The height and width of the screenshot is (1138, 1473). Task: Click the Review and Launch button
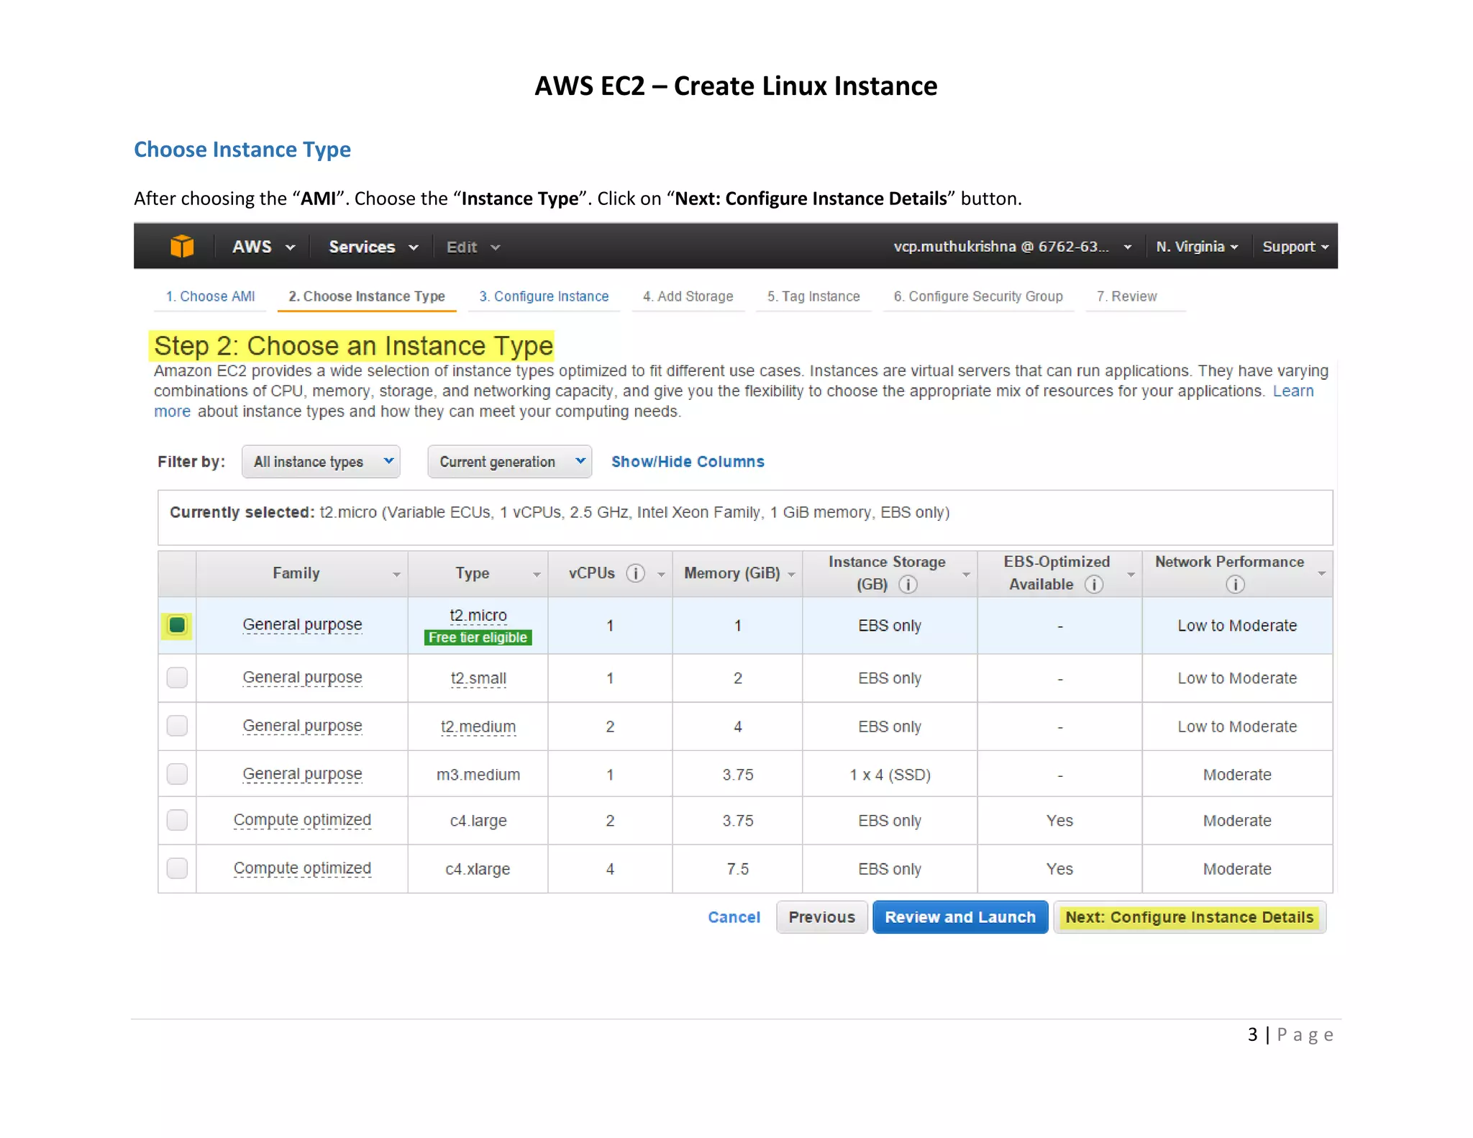pyautogui.click(x=960, y=917)
